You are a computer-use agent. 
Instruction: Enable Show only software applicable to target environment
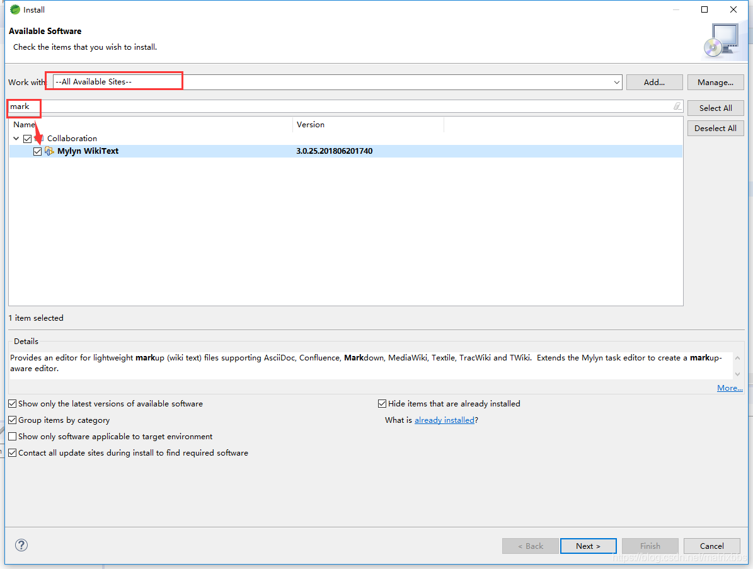click(x=13, y=437)
